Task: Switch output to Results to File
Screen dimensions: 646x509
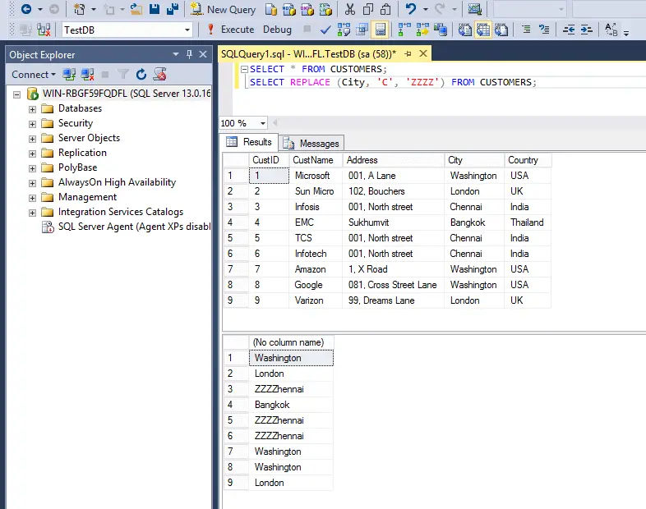Action: point(501,30)
